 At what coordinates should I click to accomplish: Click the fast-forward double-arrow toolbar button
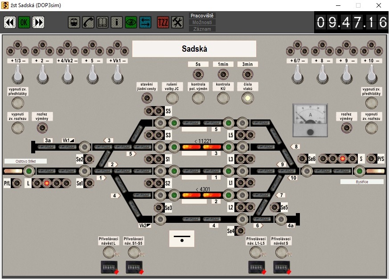39,22
